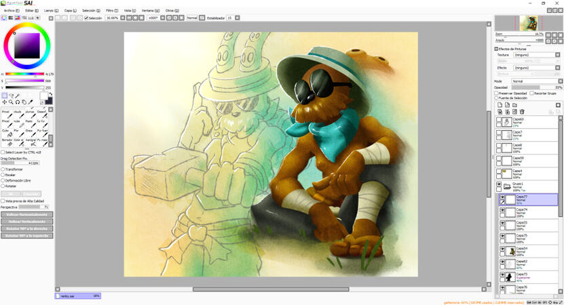Select layer Capa73 thumbnail
The image size is (564, 305).
click(510, 277)
